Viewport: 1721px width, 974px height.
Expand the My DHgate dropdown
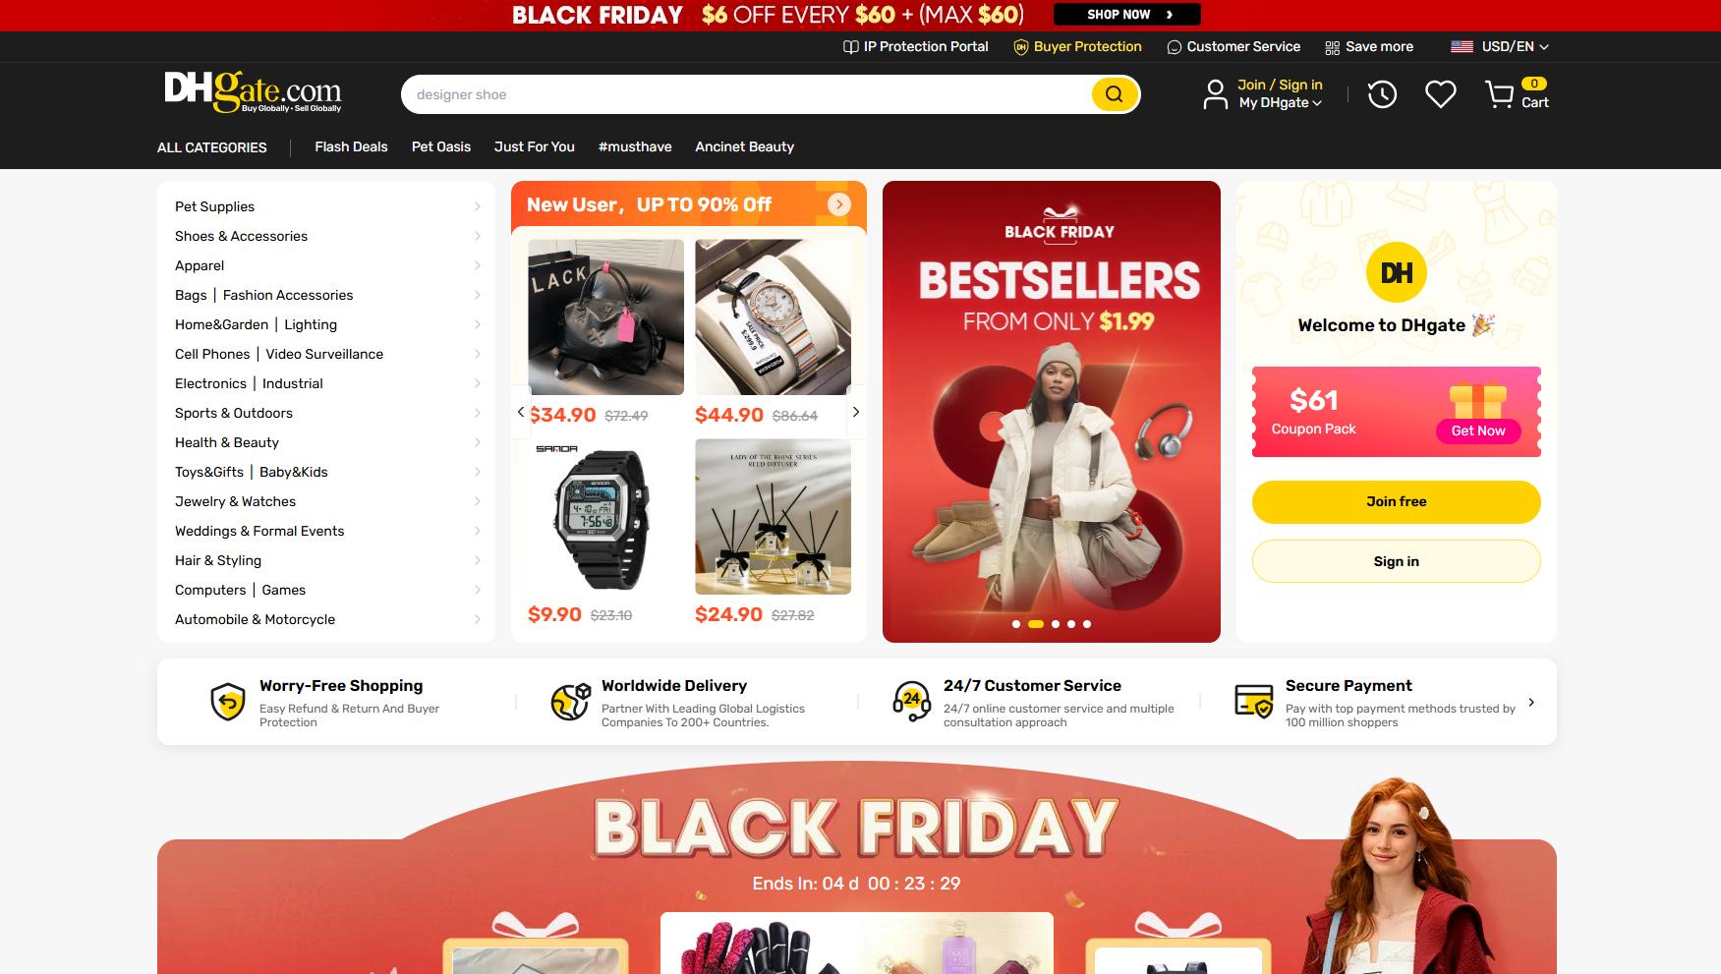point(1280,102)
